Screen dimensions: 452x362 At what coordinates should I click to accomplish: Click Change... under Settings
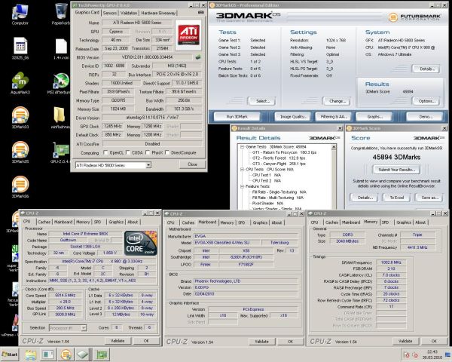pyautogui.click(x=336, y=101)
